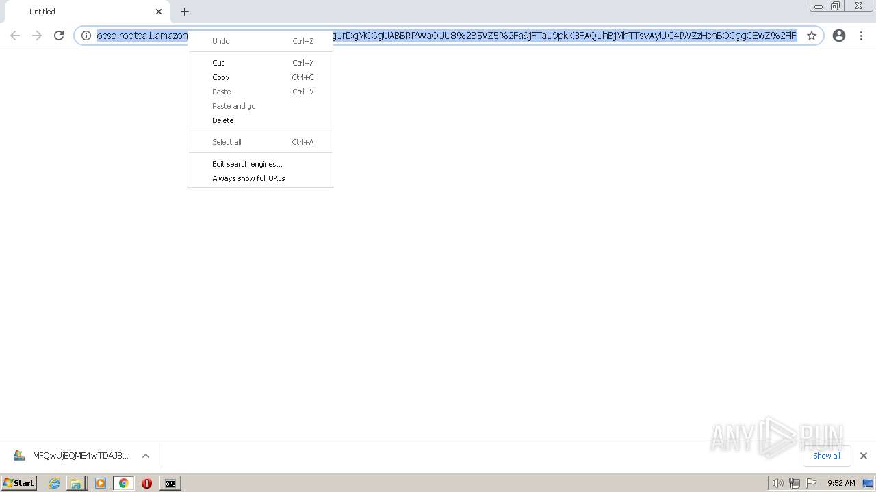Click the network tray icon

coord(795,483)
